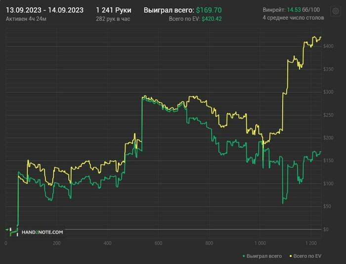
Task: Click the $0 y-axis label
Action: pyautogui.click(x=326, y=229)
